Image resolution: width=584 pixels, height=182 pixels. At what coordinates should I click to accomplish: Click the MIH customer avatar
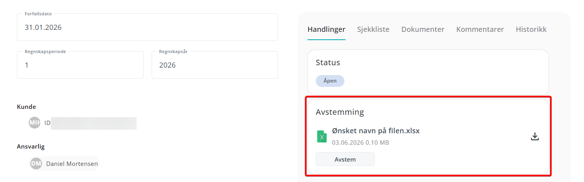35,123
